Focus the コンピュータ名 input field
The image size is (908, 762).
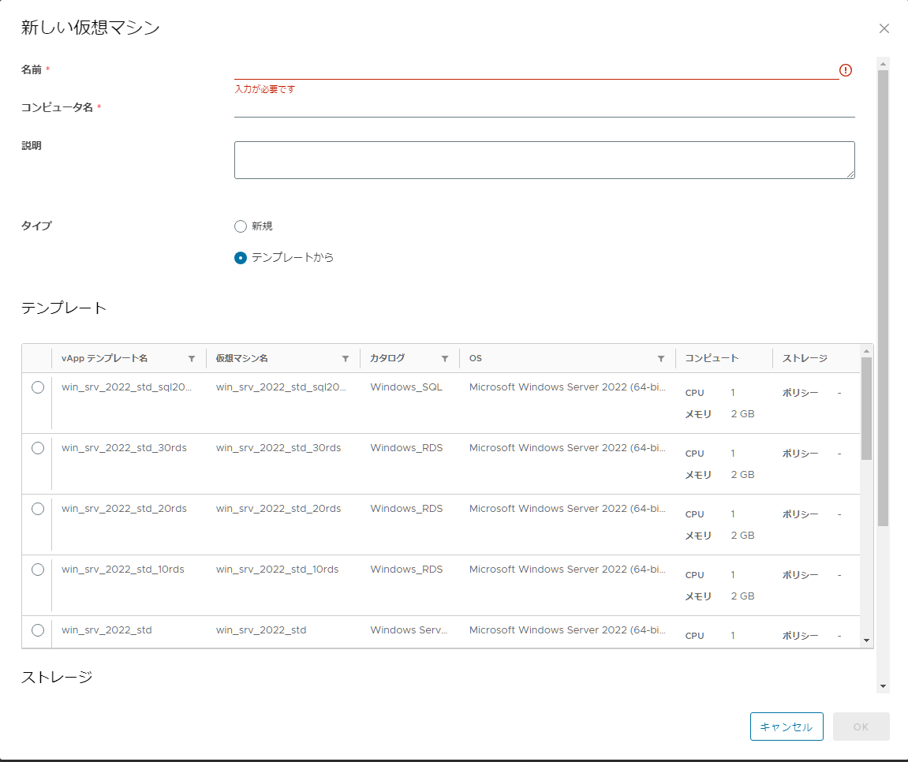pos(544,108)
